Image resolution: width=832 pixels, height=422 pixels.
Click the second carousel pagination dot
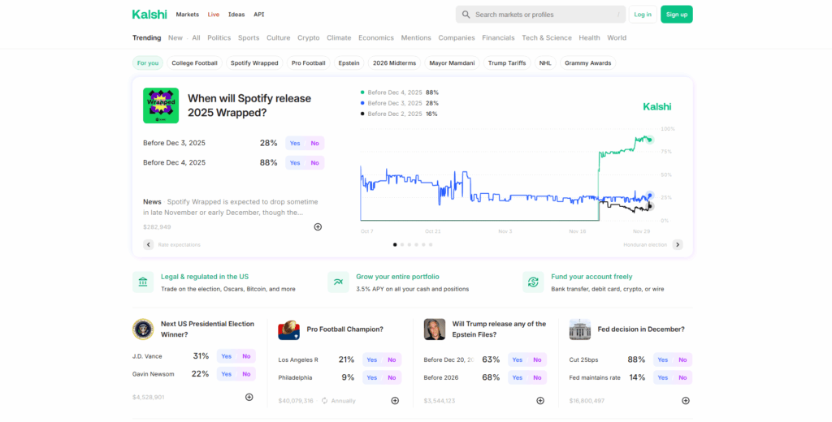(x=403, y=244)
